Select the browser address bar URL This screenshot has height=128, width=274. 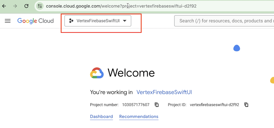pos(121,6)
